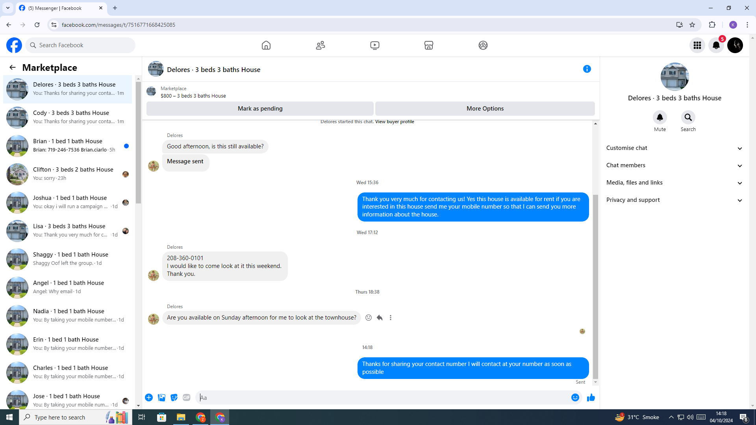Open Task View on taskbar

(142, 417)
